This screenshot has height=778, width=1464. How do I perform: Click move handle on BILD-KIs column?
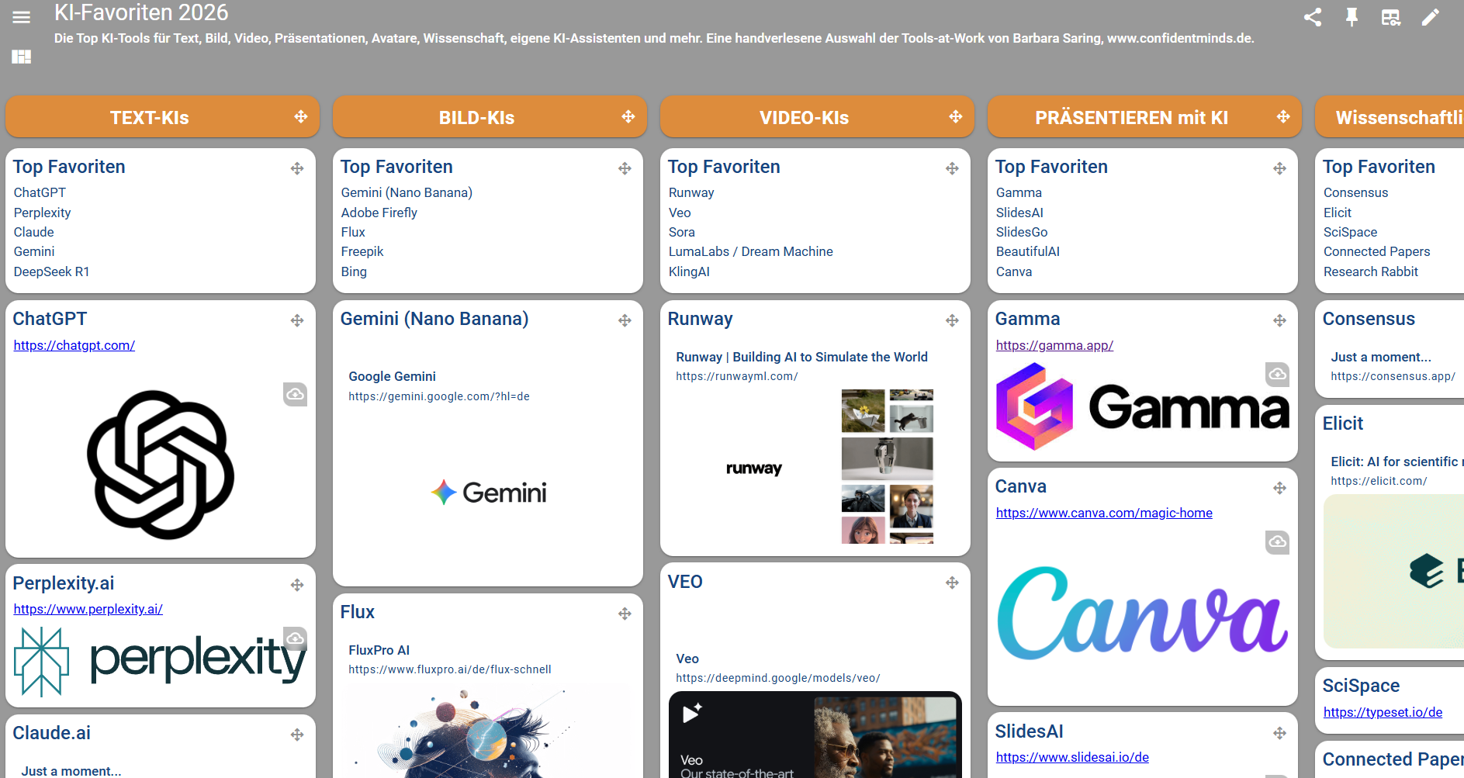[x=628, y=116]
